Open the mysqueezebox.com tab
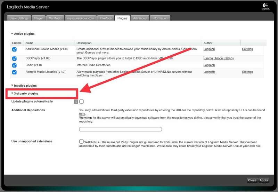 pos(80,18)
